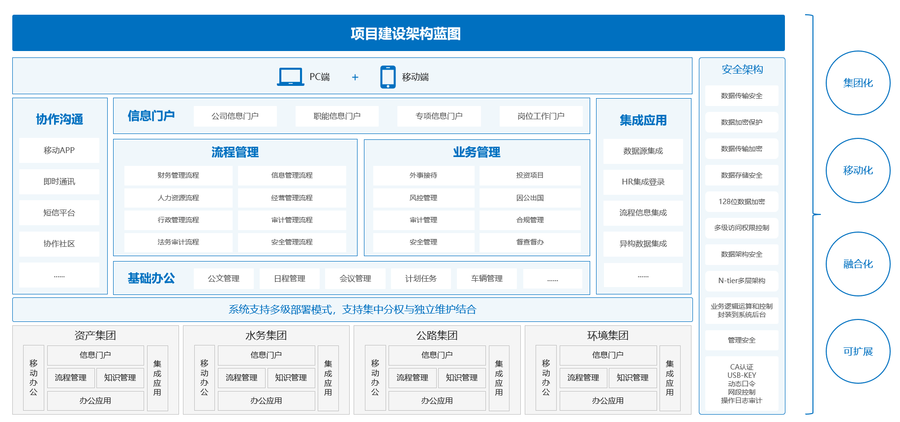Click 数据架构安全
This screenshot has width=900, height=422.
[x=742, y=254]
